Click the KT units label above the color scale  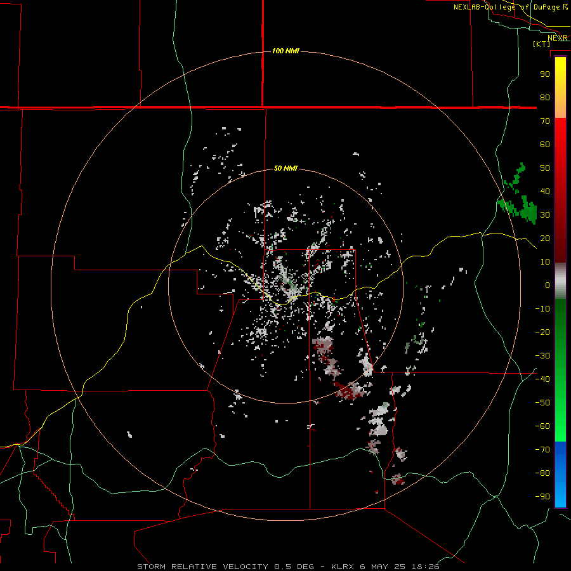(x=541, y=44)
